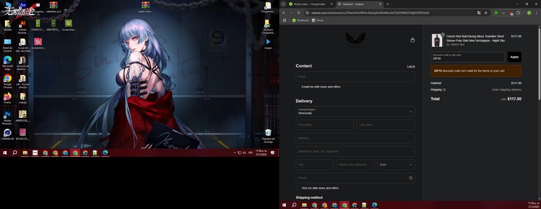This screenshot has height=209, width=541.
Task: Click the shipping info question icon
Action: pos(444,90)
